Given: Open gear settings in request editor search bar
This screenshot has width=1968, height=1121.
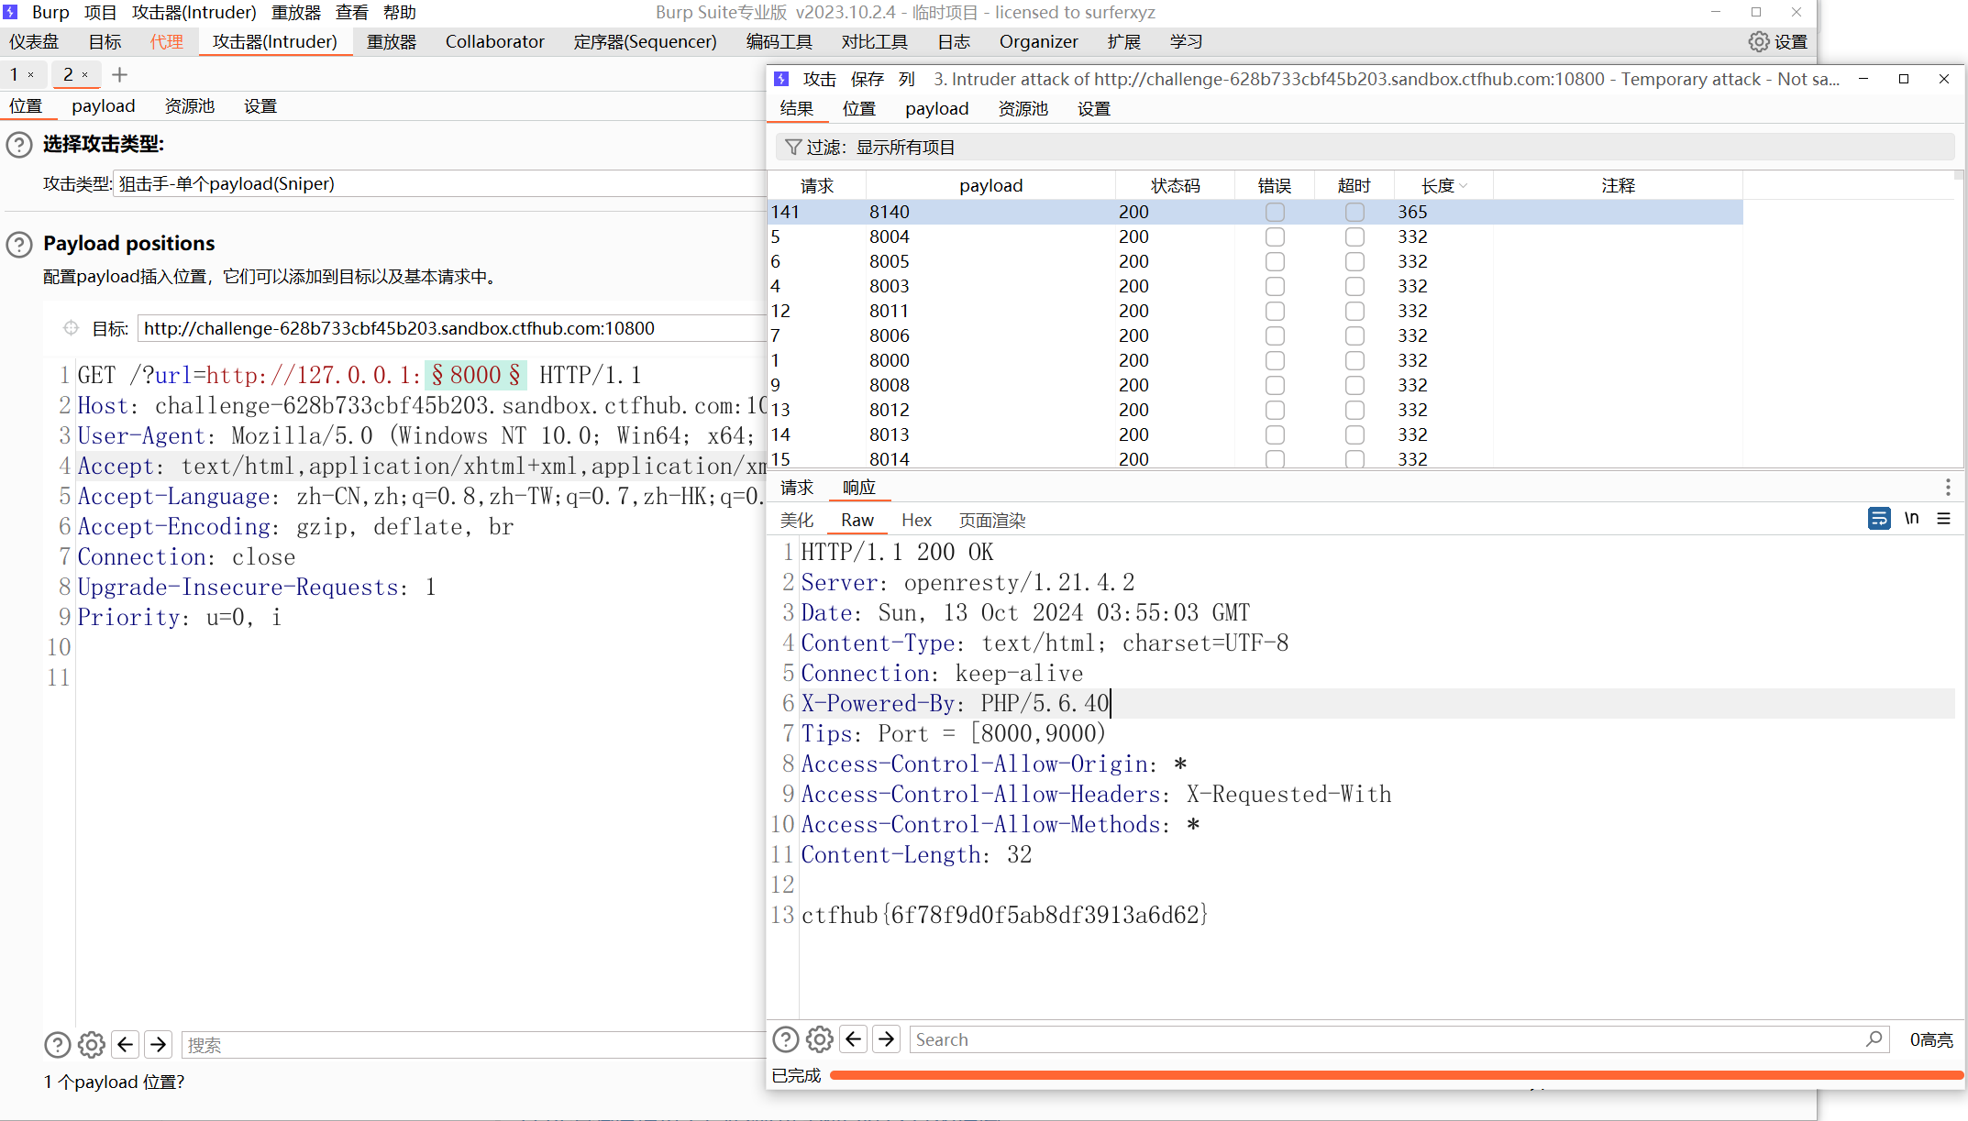Looking at the screenshot, I should (x=92, y=1045).
